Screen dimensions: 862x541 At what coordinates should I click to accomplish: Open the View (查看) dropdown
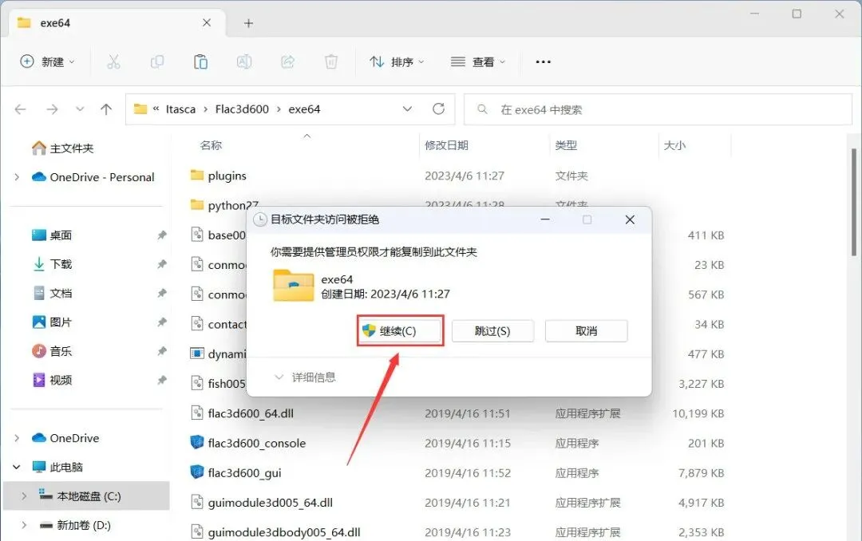478,61
